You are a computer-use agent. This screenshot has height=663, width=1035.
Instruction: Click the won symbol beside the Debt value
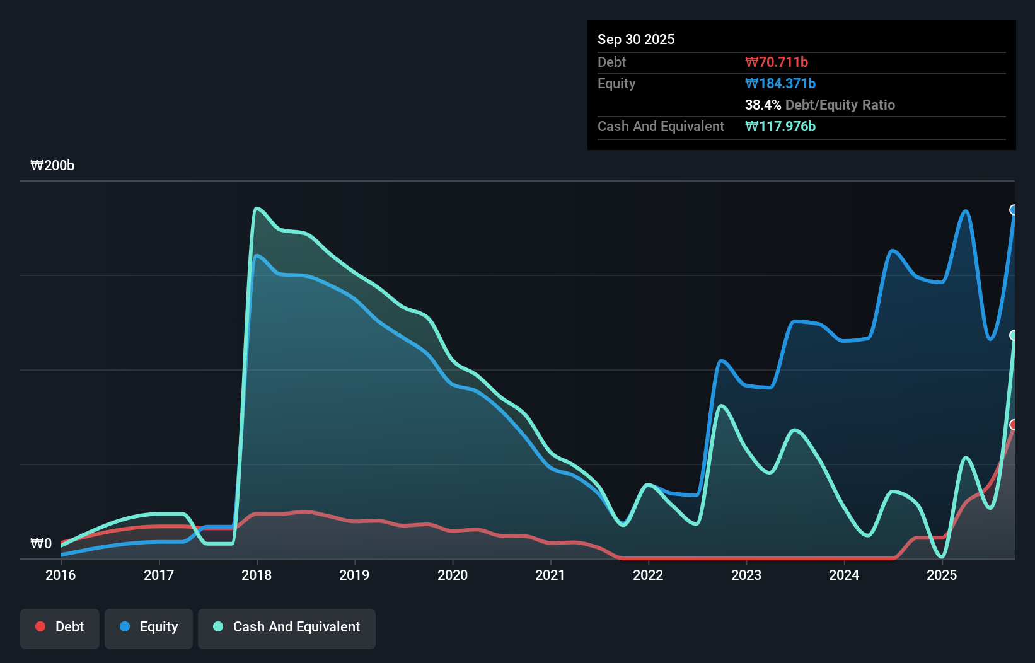pos(751,62)
